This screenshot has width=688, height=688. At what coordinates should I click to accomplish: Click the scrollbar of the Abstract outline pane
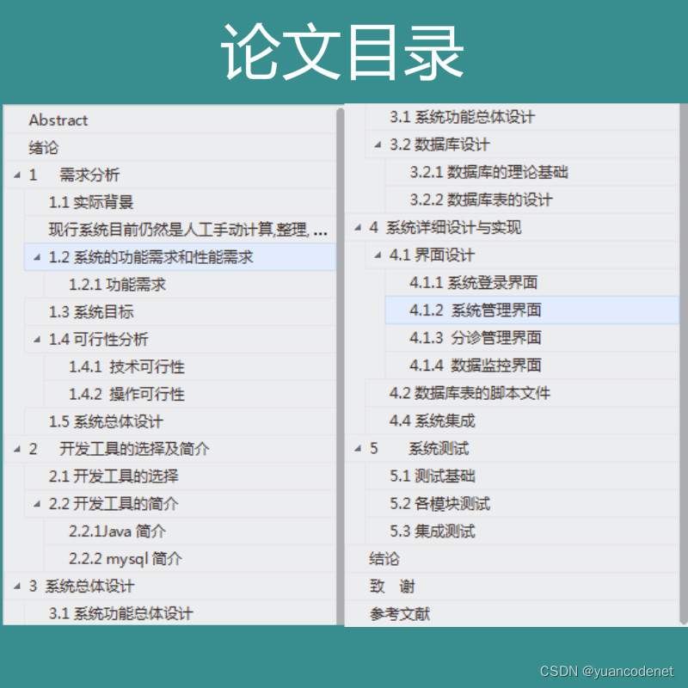click(x=340, y=365)
